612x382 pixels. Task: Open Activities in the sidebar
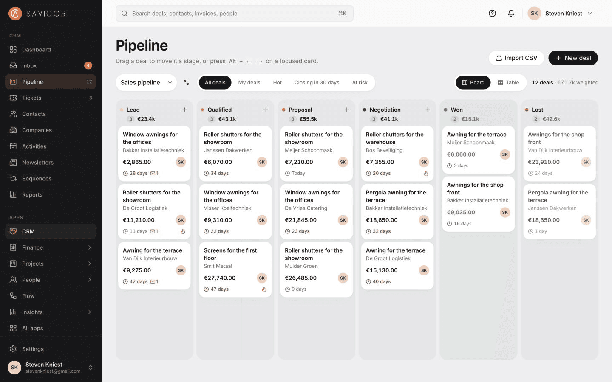point(51,146)
